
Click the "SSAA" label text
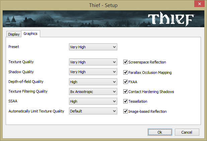pos(13,101)
